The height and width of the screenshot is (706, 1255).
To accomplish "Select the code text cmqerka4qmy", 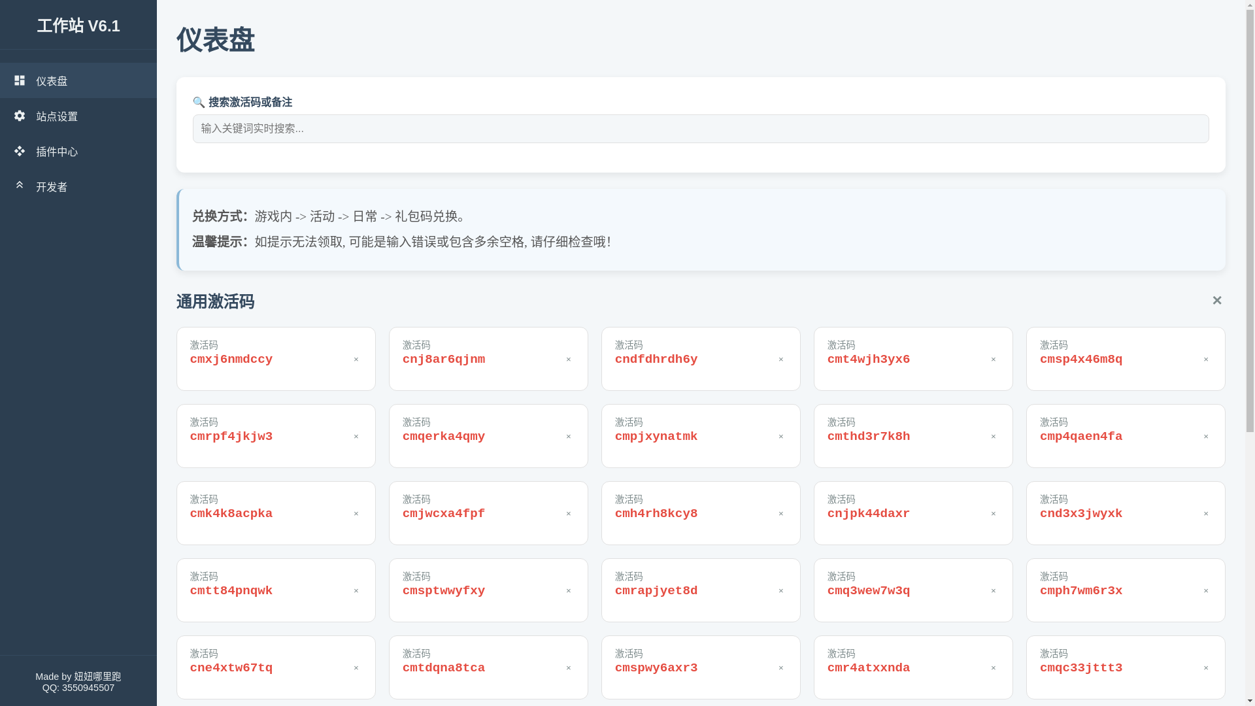I will [x=444, y=437].
